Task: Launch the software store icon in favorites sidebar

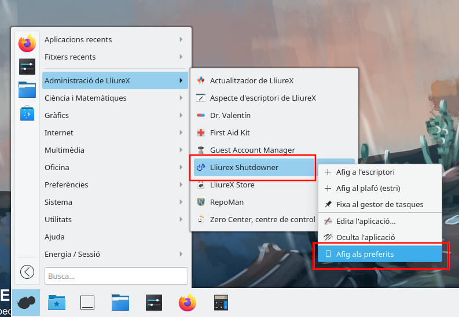Action: 27,113
